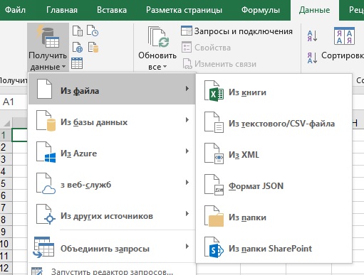Expand the Из базы данных submenu
Viewport: 364px width, 275px height.
point(112,122)
